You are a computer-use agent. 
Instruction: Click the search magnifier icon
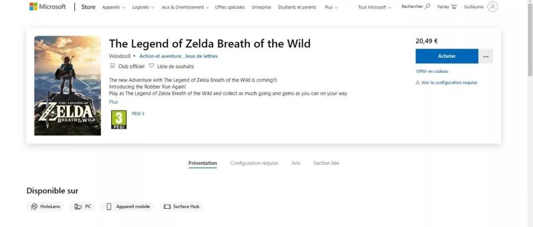(x=427, y=7)
